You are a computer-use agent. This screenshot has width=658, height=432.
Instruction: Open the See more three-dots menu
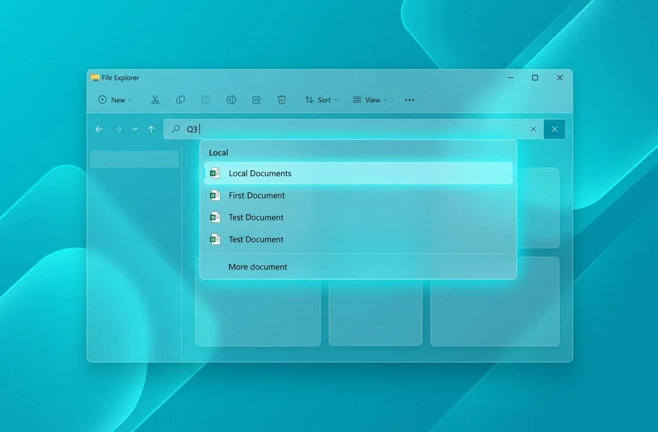410,100
